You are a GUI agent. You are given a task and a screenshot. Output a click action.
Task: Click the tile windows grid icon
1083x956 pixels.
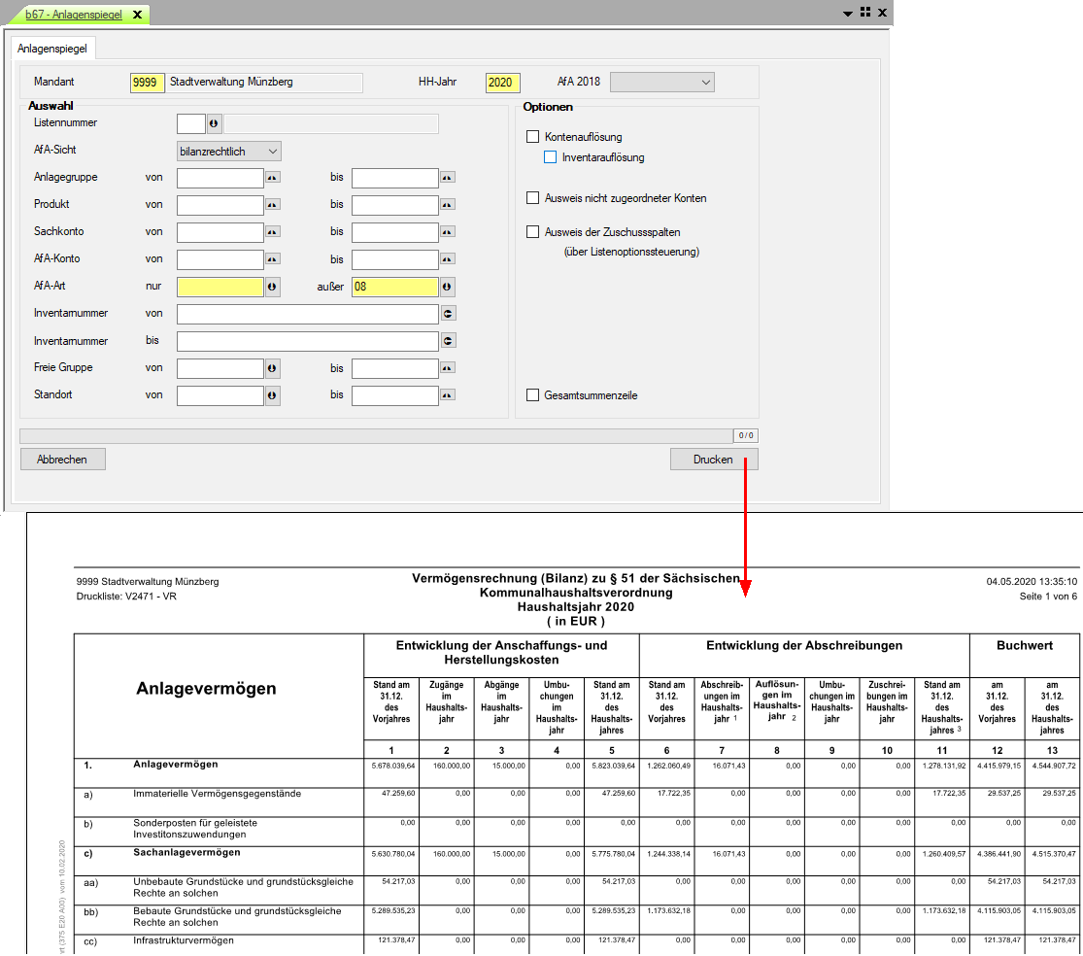864,13
